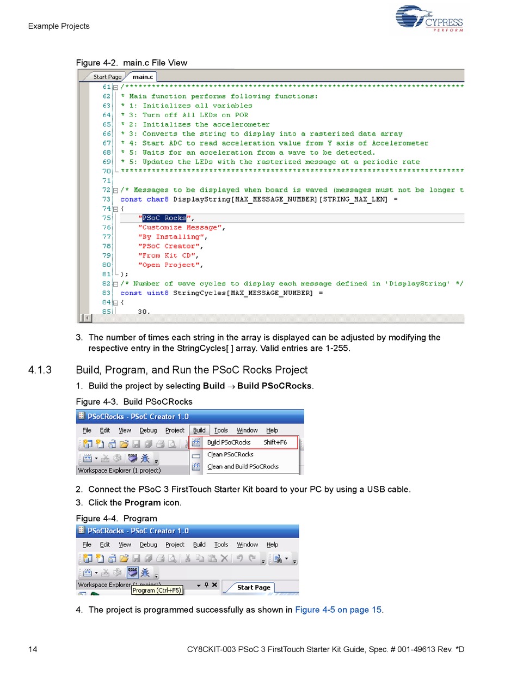Click the Open folder icon in Figure 4-3
This screenshot has height=676, width=517.
[x=124, y=444]
